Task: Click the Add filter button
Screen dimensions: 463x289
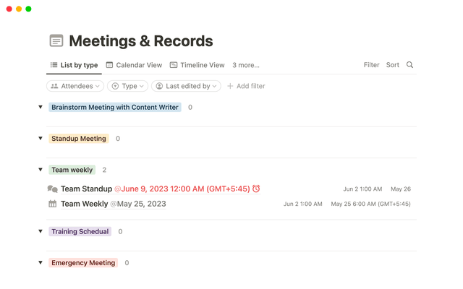Action: click(x=246, y=86)
